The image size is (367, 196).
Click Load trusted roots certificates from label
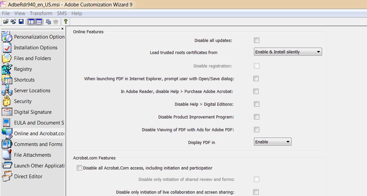[x=184, y=53]
